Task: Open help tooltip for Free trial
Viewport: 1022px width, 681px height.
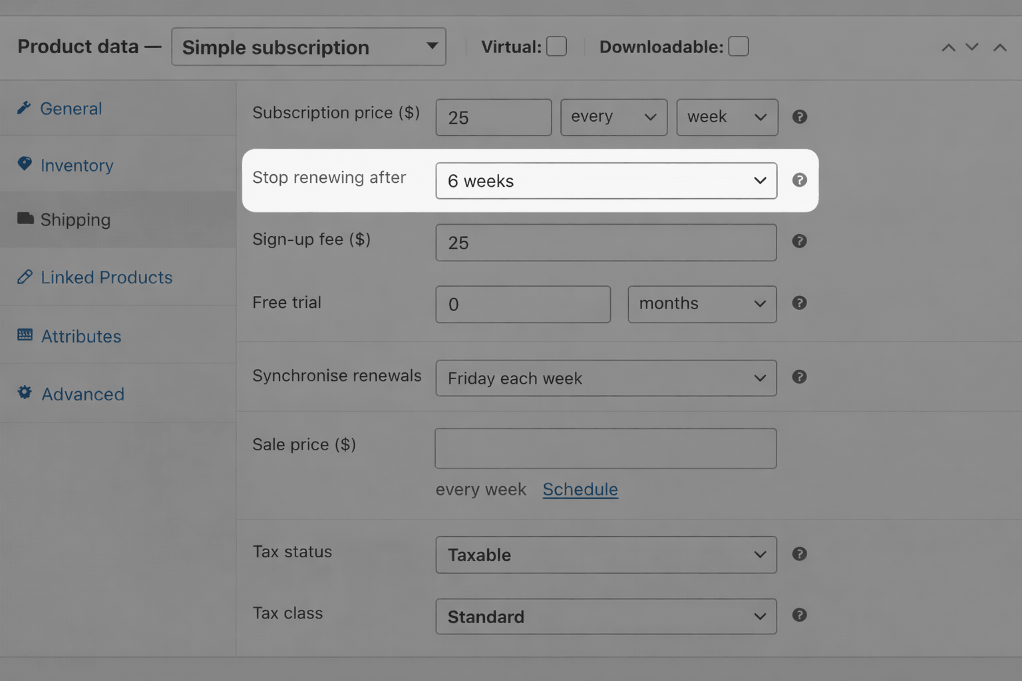Action: point(799,303)
